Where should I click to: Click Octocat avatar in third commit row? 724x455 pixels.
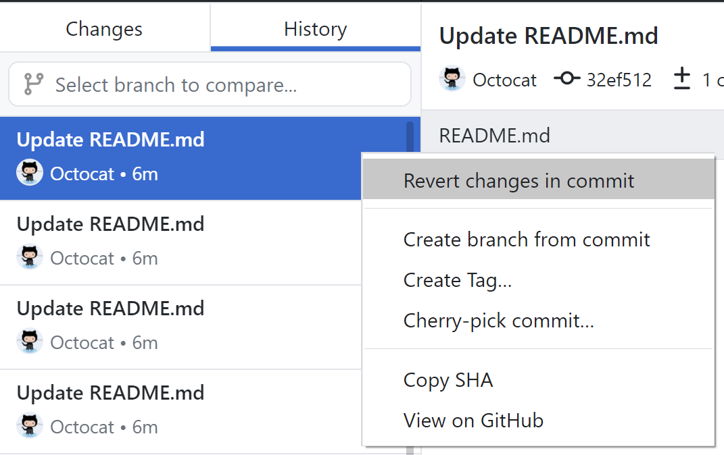pos(30,341)
